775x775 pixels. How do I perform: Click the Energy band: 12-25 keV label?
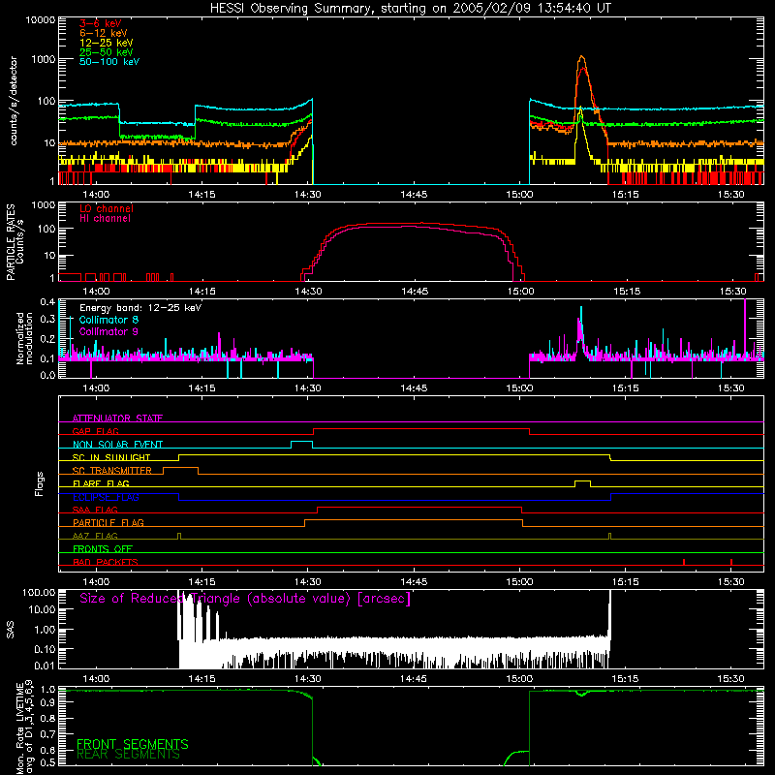[140, 308]
